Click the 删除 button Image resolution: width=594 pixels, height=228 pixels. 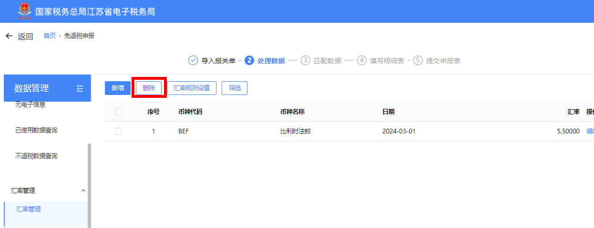point(149,88)
